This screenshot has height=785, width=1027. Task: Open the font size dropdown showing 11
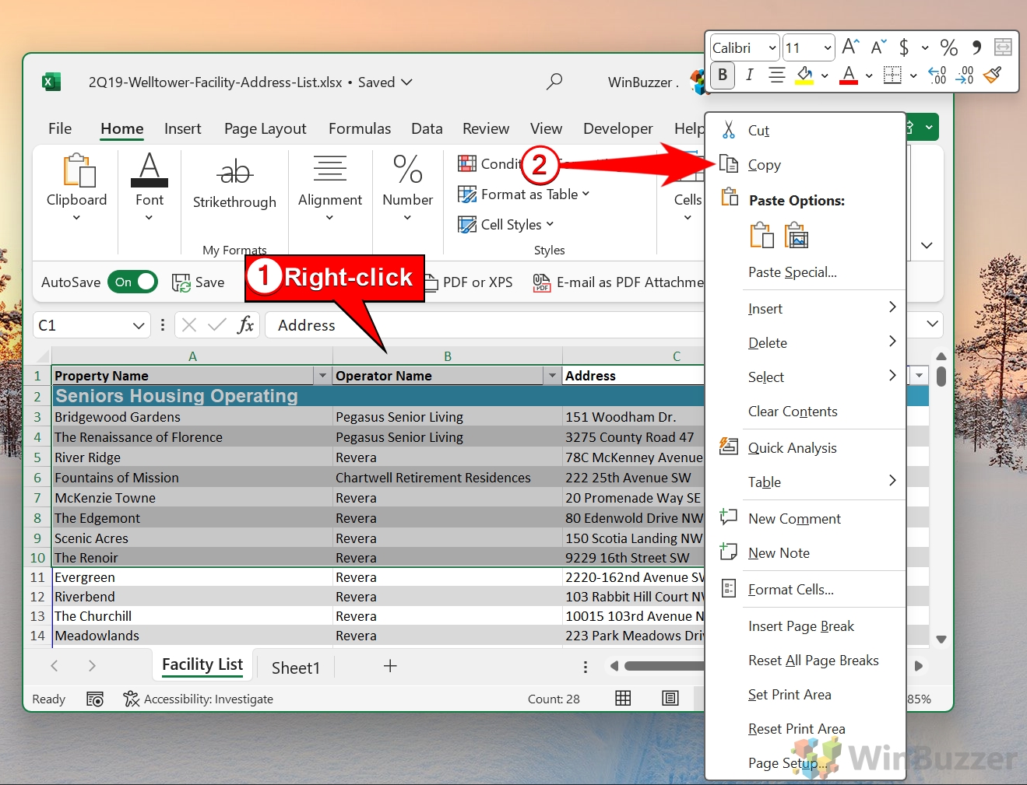(827, 47)
